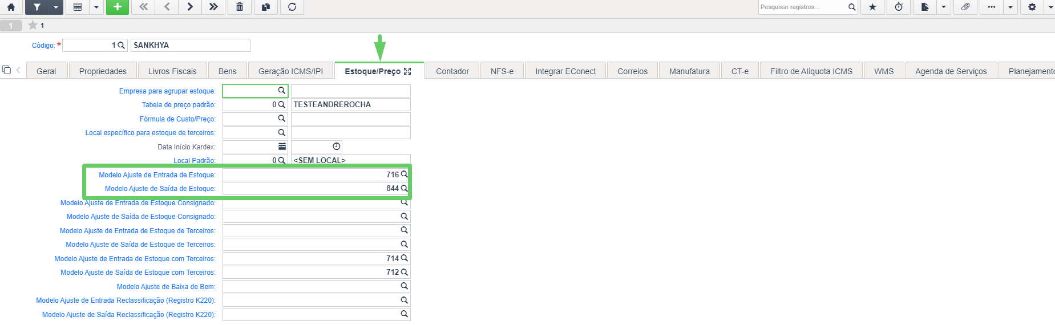Search lookup for Modelo Ajuste de Entrada de Estoque

pos(404,174)
